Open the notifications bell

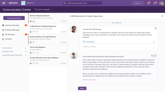coord(148,3)
